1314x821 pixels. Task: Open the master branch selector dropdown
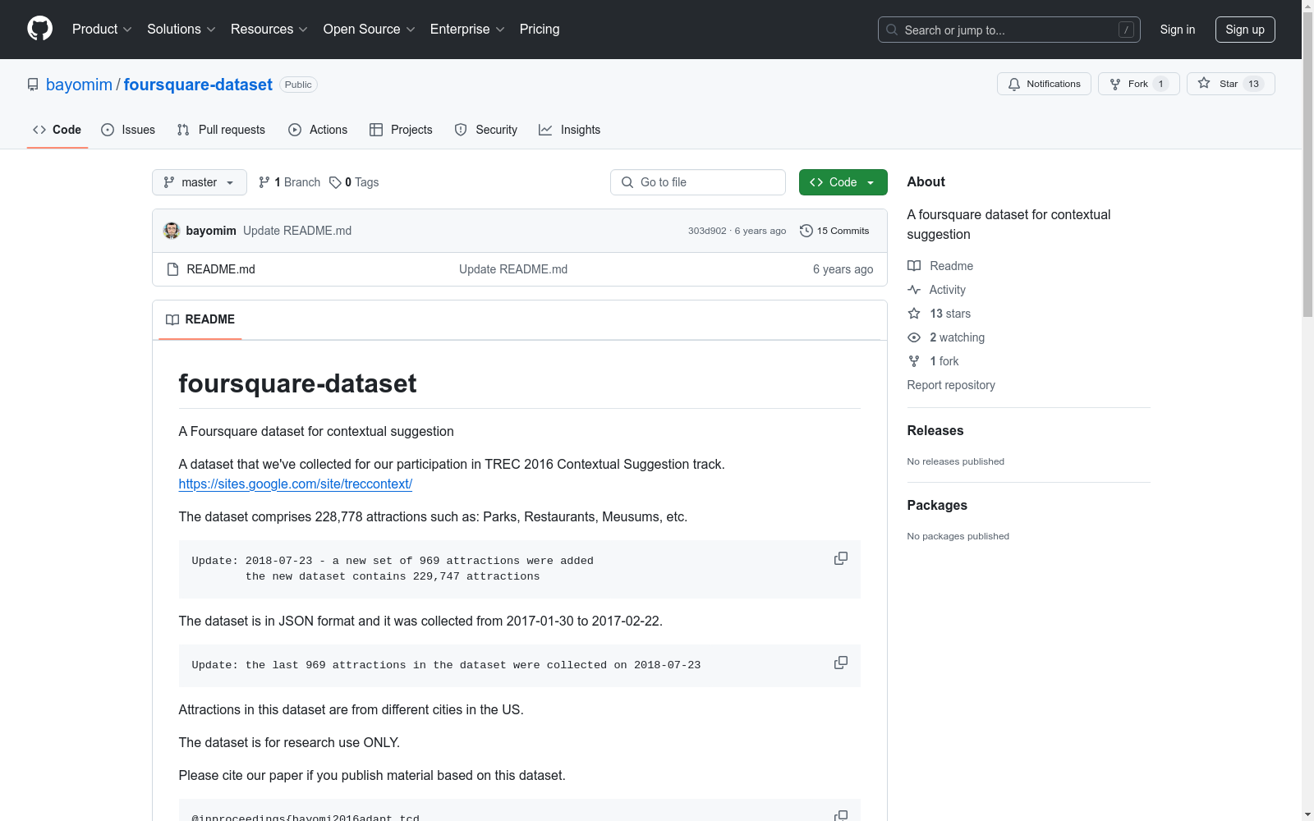click(200, 182)
